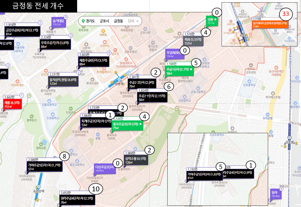Click the green location pin icon
The width and height of the screenshot is (301, 207).
coord(83,21)
